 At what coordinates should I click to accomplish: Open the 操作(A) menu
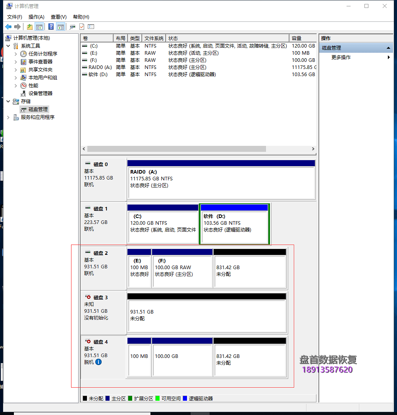point(36,17)
